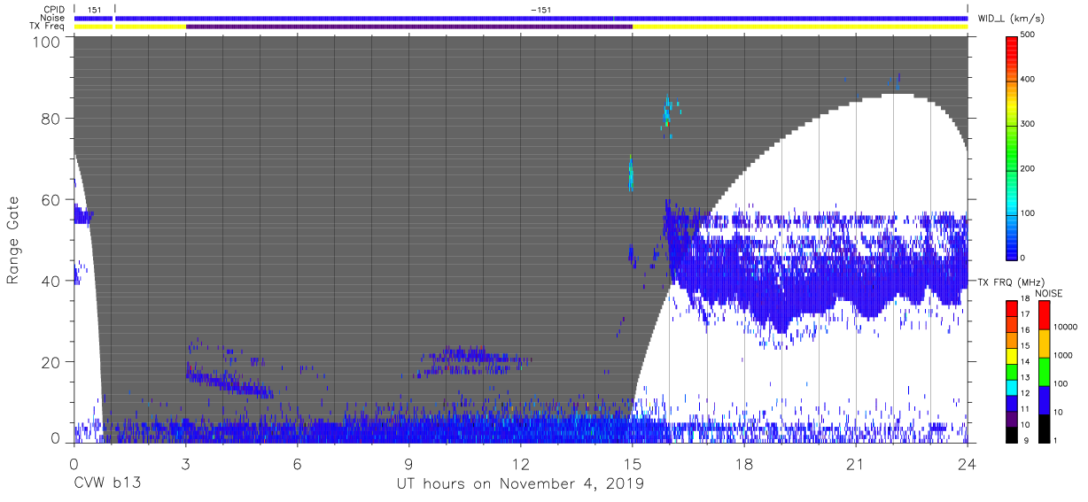1088x502 pixels.
Task: Click the x-axis tick label 9
Action: (x=408, y=464)
